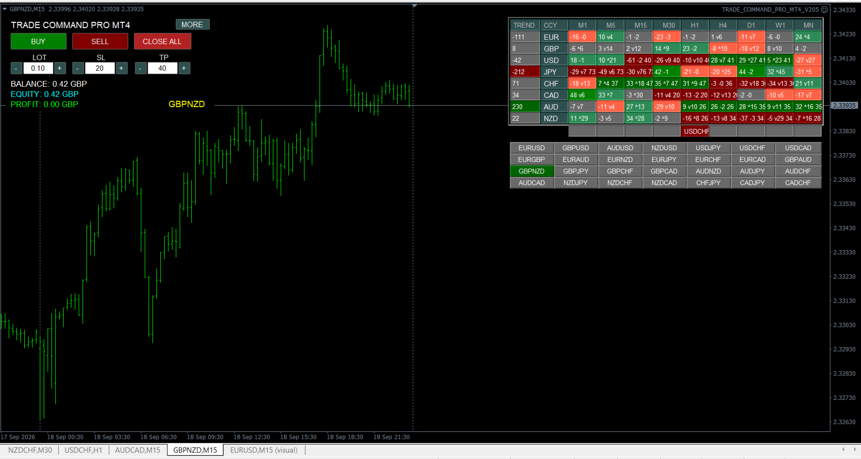Select the EURUSD pair button
The height and width of the screenshot is (459, 861).
[532, 148]
